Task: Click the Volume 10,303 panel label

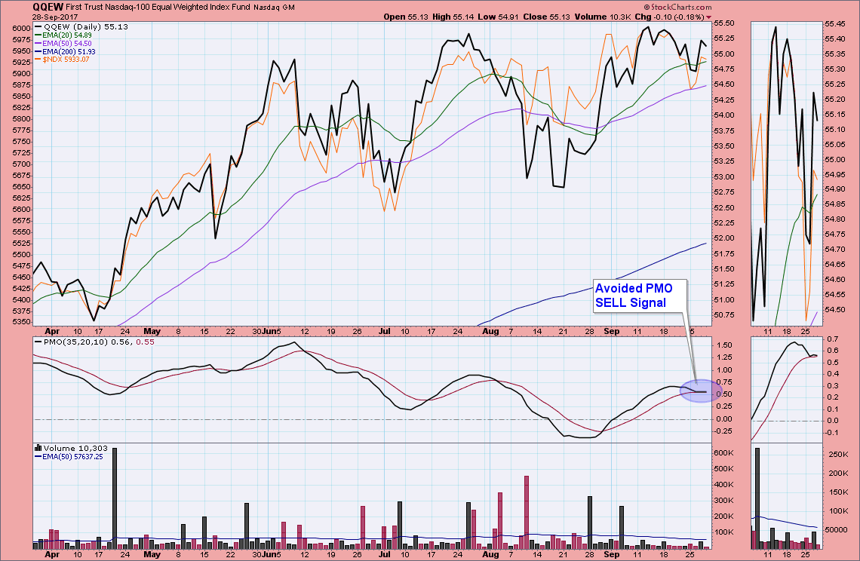Action: 75,448
